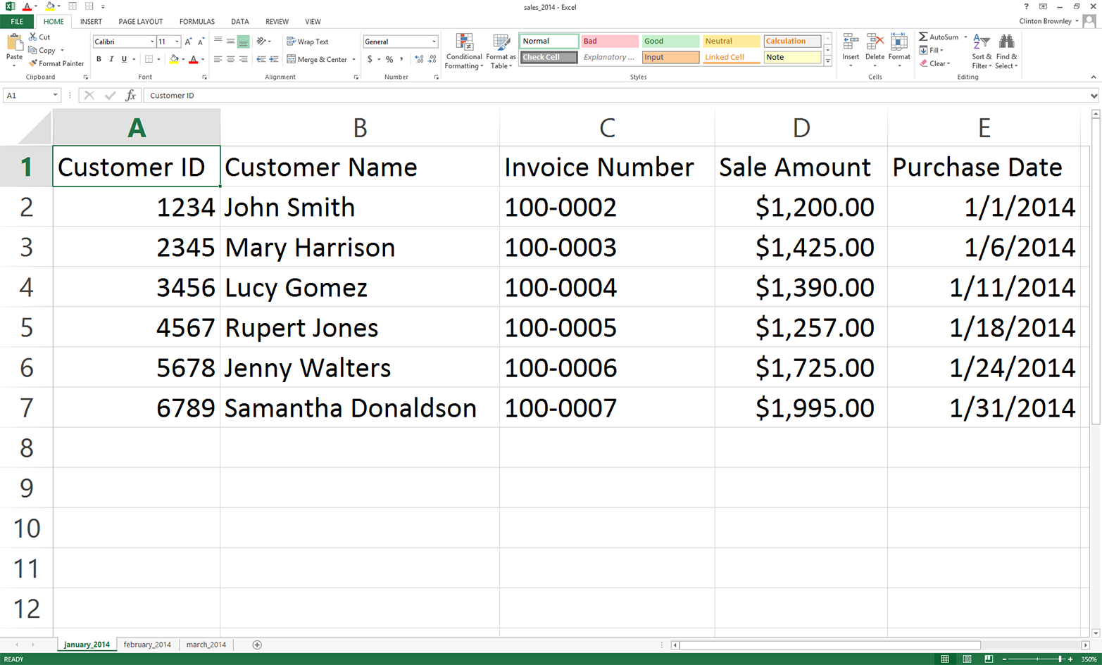Click Increase Indent icon
This screenshot has width=1102, height=665.
[x=274, y=59]
